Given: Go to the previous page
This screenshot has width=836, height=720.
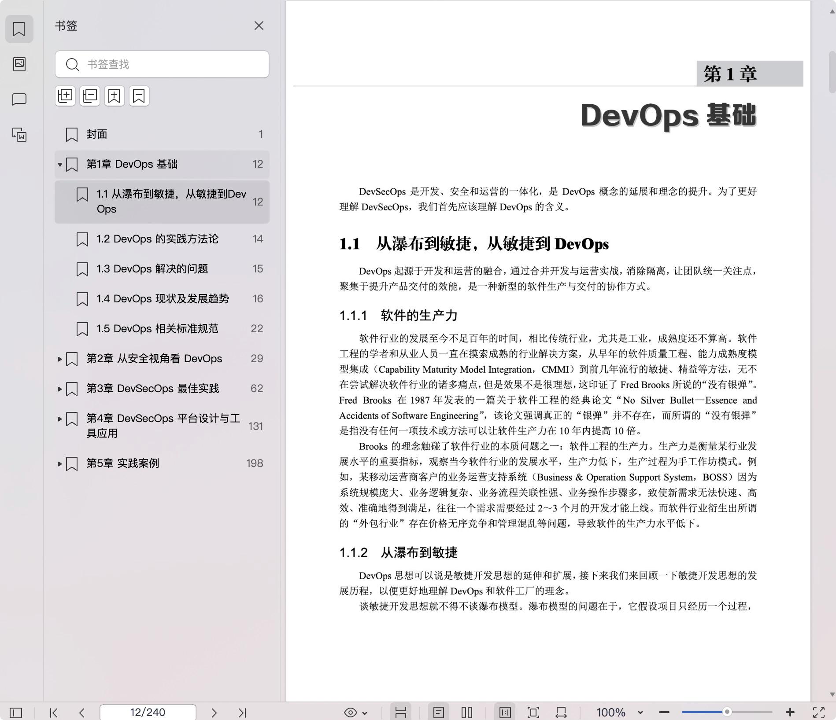Looking at the screenshot, I should pos(82,713).
